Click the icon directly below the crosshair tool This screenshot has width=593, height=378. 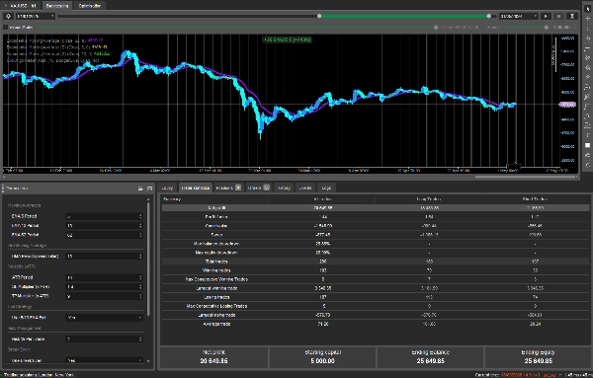pos(587,28)
